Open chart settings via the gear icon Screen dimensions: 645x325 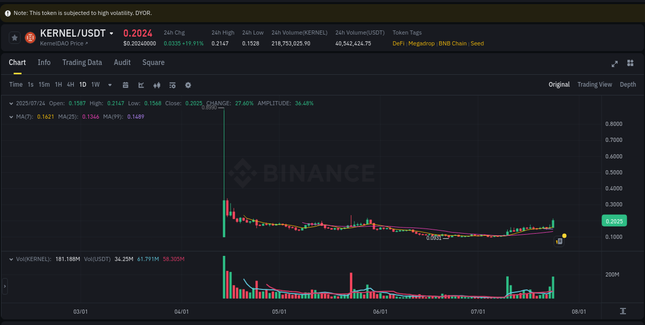tap(188, 85)
